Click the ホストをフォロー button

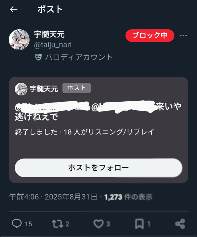(99, 168)
